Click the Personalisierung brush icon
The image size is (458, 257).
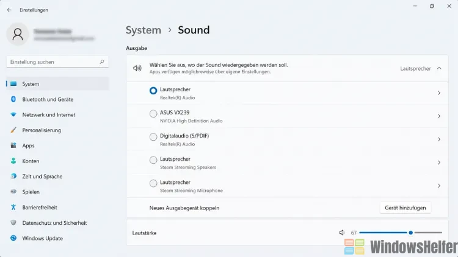(13, 130)
